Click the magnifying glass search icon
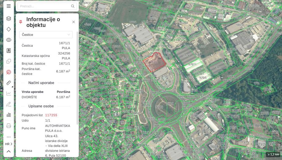 (73, 6)
